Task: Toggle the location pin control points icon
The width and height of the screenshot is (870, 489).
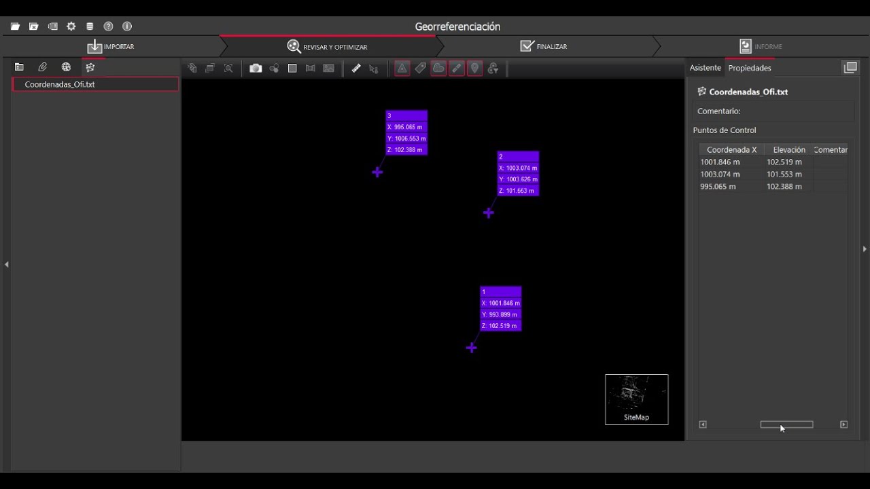Action: 475,68
